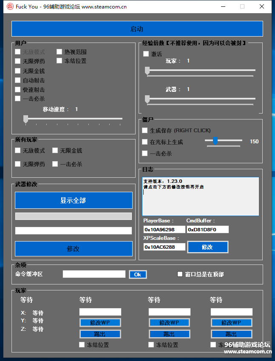Click the 修改 button in 武器修改
Image resolution: width=275 pixels, height=361 pixels.
74,249
